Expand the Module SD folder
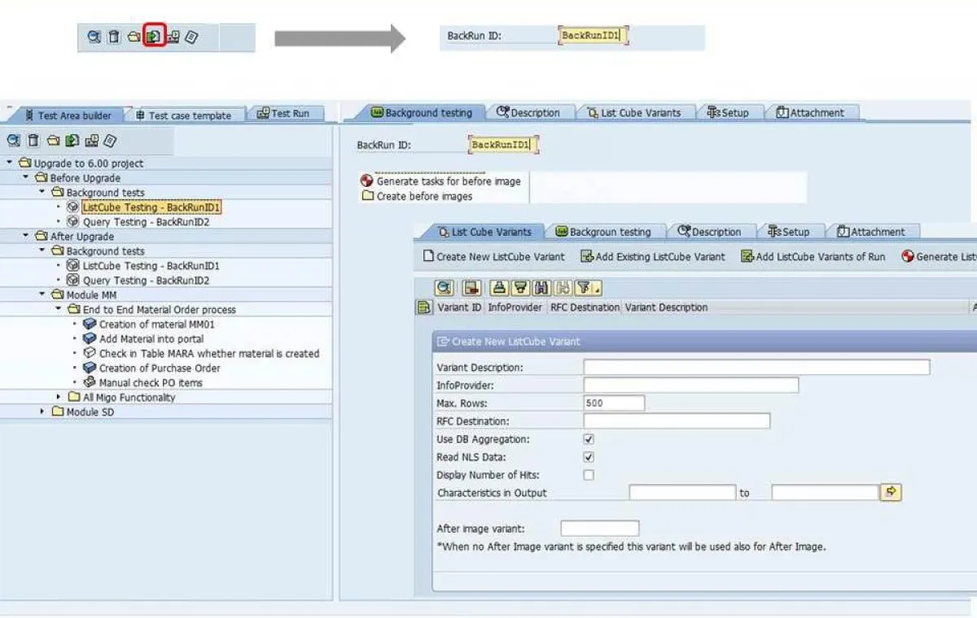 click(43, 412)
